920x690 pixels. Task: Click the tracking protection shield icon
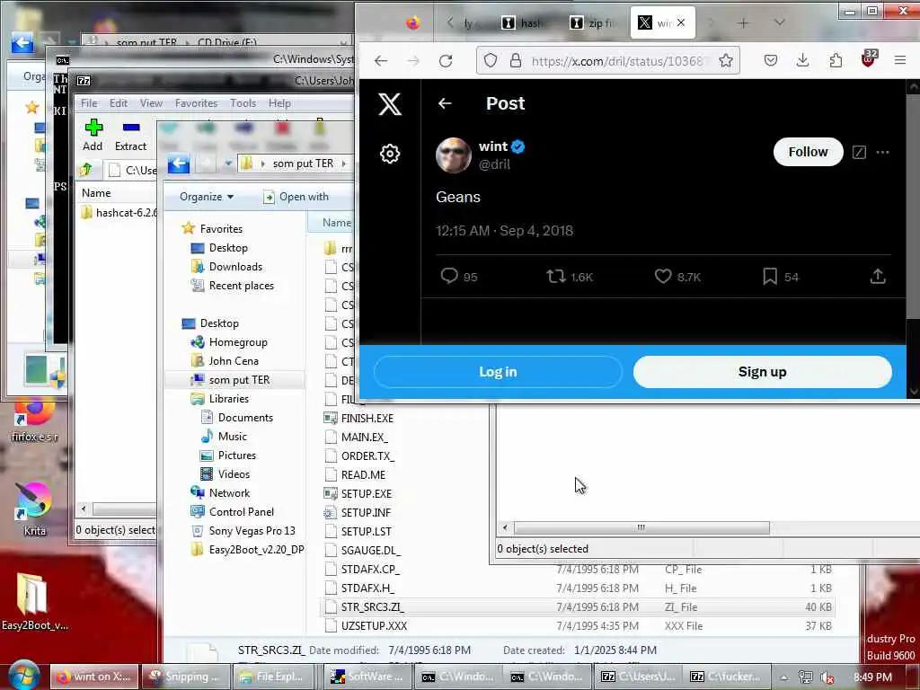click(x=491, y=60)
